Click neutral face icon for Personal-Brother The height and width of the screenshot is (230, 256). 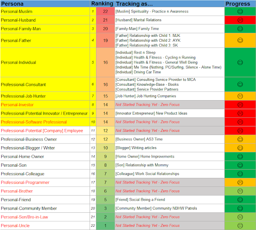pyautogui.click(x=240, y=191)
